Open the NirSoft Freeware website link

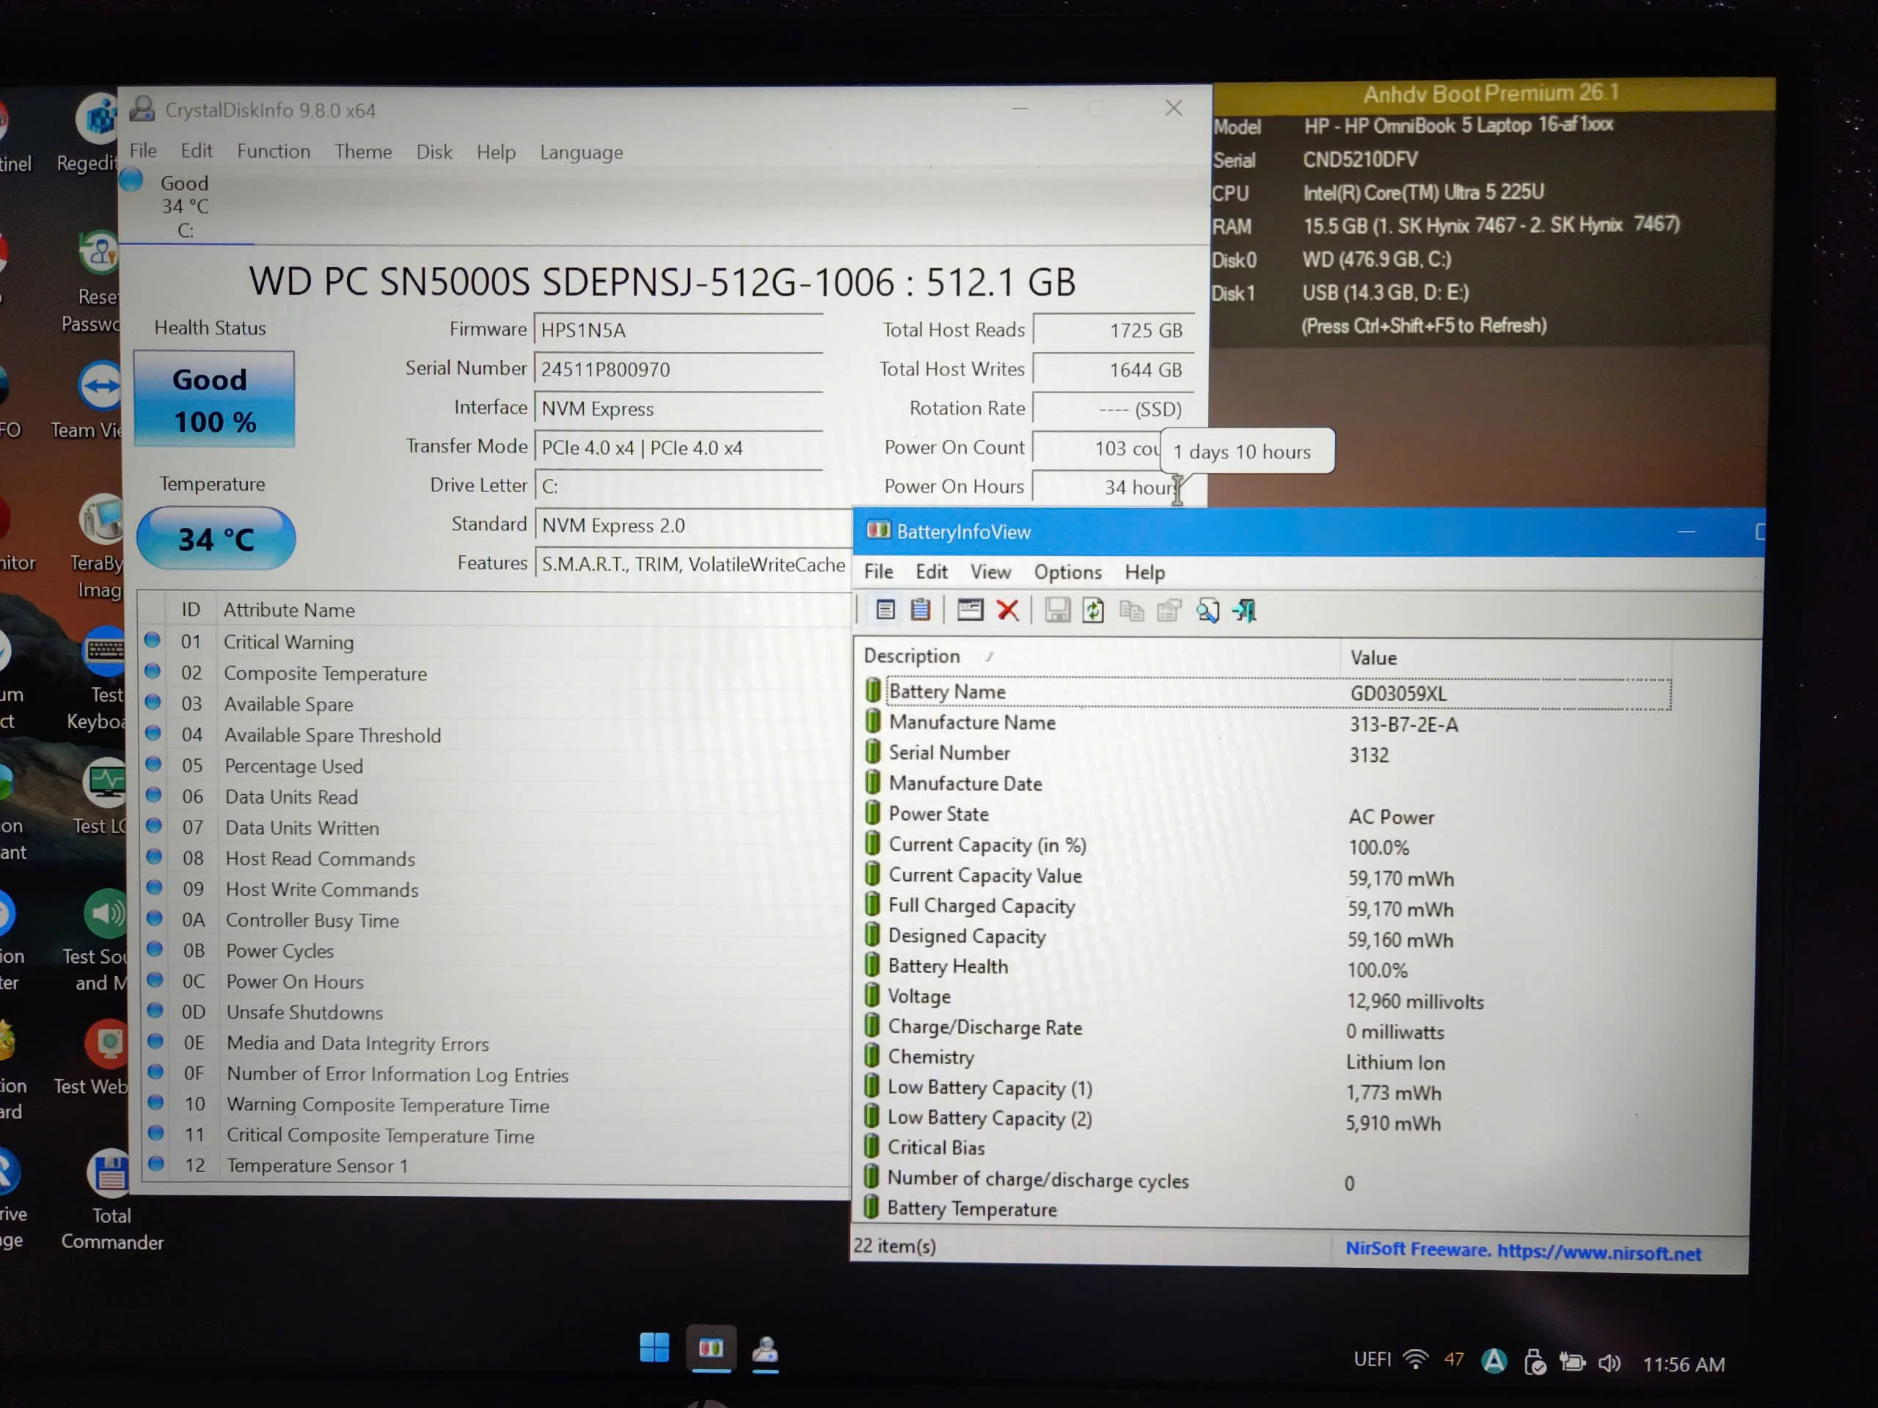pyautogui.click(x=1523, y=1251)
